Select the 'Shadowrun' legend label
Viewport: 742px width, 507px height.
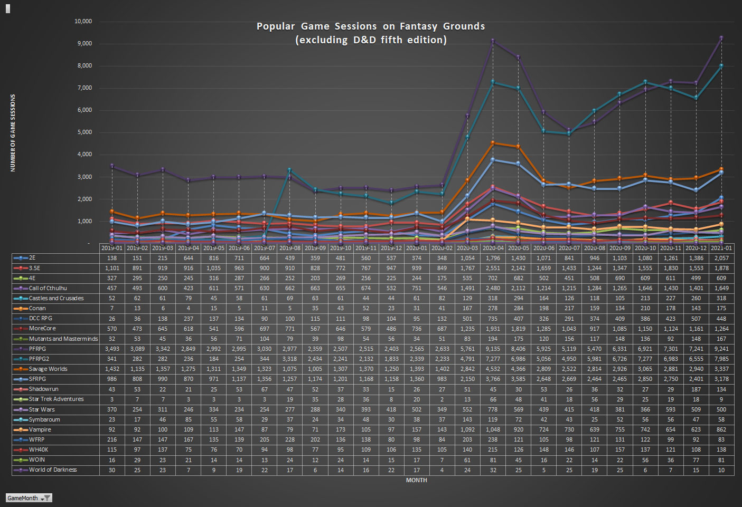coord(44,389)
